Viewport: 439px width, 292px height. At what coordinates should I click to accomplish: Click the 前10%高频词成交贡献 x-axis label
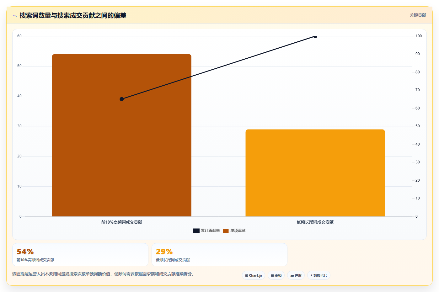pyautogui.click(x=122, y=222)
